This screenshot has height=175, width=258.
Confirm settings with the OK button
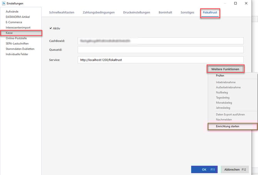coord(204,169)
